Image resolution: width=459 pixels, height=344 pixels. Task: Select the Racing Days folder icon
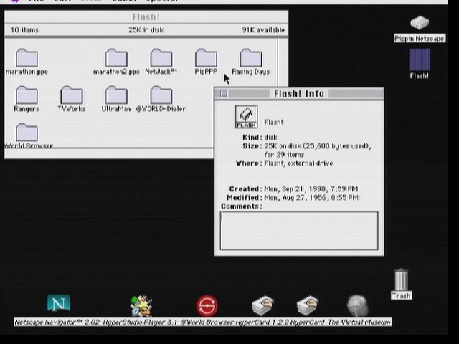coord(251,57)
